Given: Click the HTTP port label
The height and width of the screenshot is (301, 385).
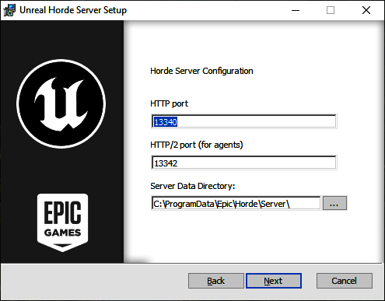Looking at the screenshot, I should click(x=169, y=103).
